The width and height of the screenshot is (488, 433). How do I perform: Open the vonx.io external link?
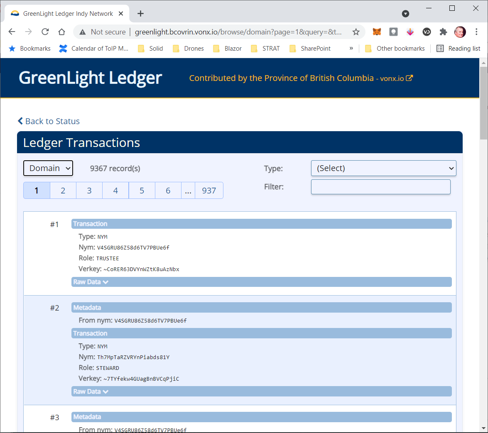396,78
